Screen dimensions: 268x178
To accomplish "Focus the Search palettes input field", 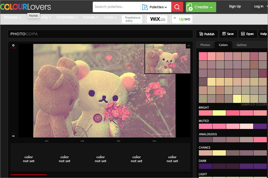I will (116, 7).
